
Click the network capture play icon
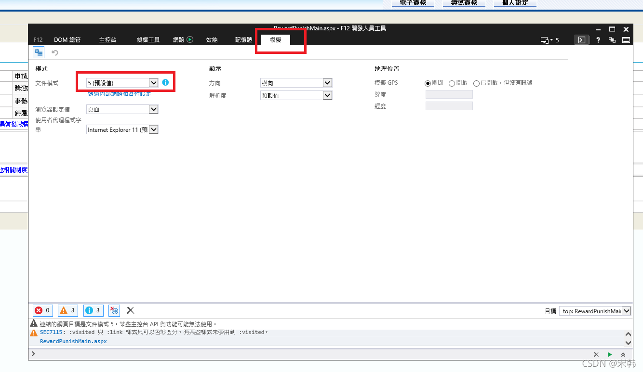[x=190, y=39]
